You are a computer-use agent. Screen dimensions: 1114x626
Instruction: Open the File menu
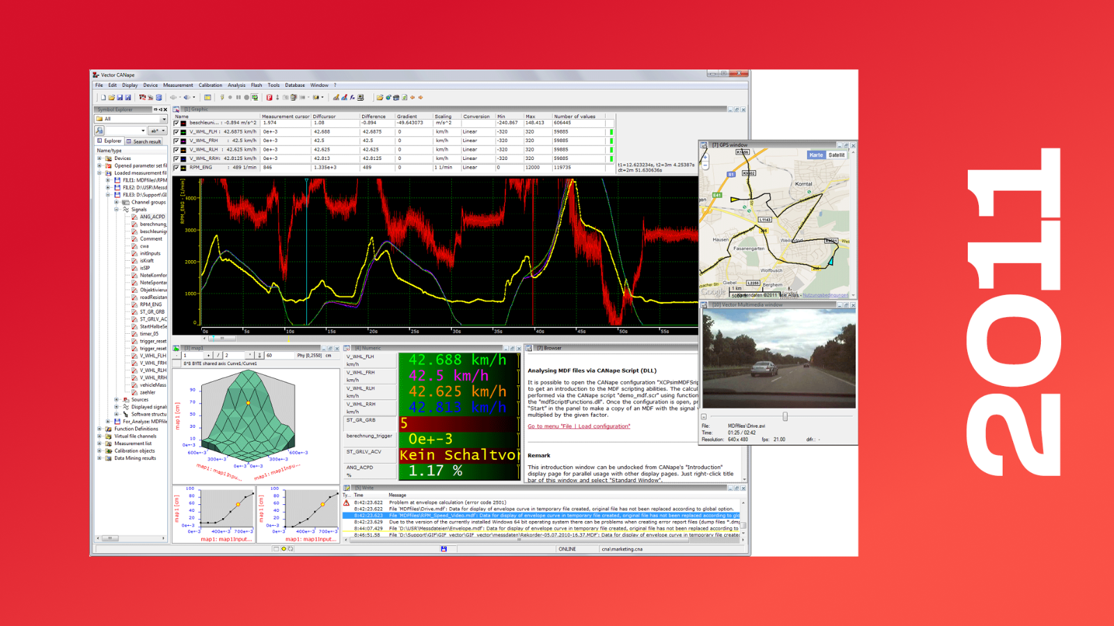pyautogui.click(x=99, y=86)
